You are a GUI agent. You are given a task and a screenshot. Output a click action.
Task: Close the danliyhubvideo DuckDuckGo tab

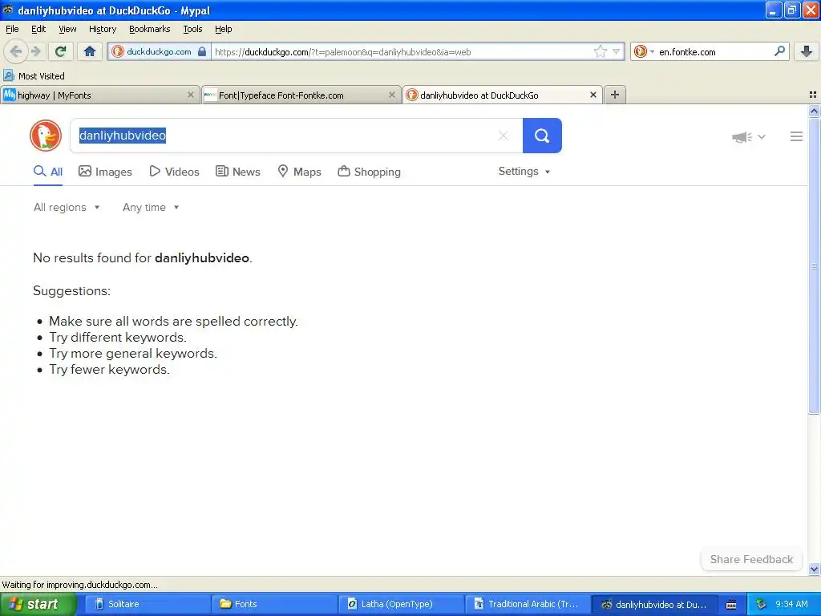592,95
